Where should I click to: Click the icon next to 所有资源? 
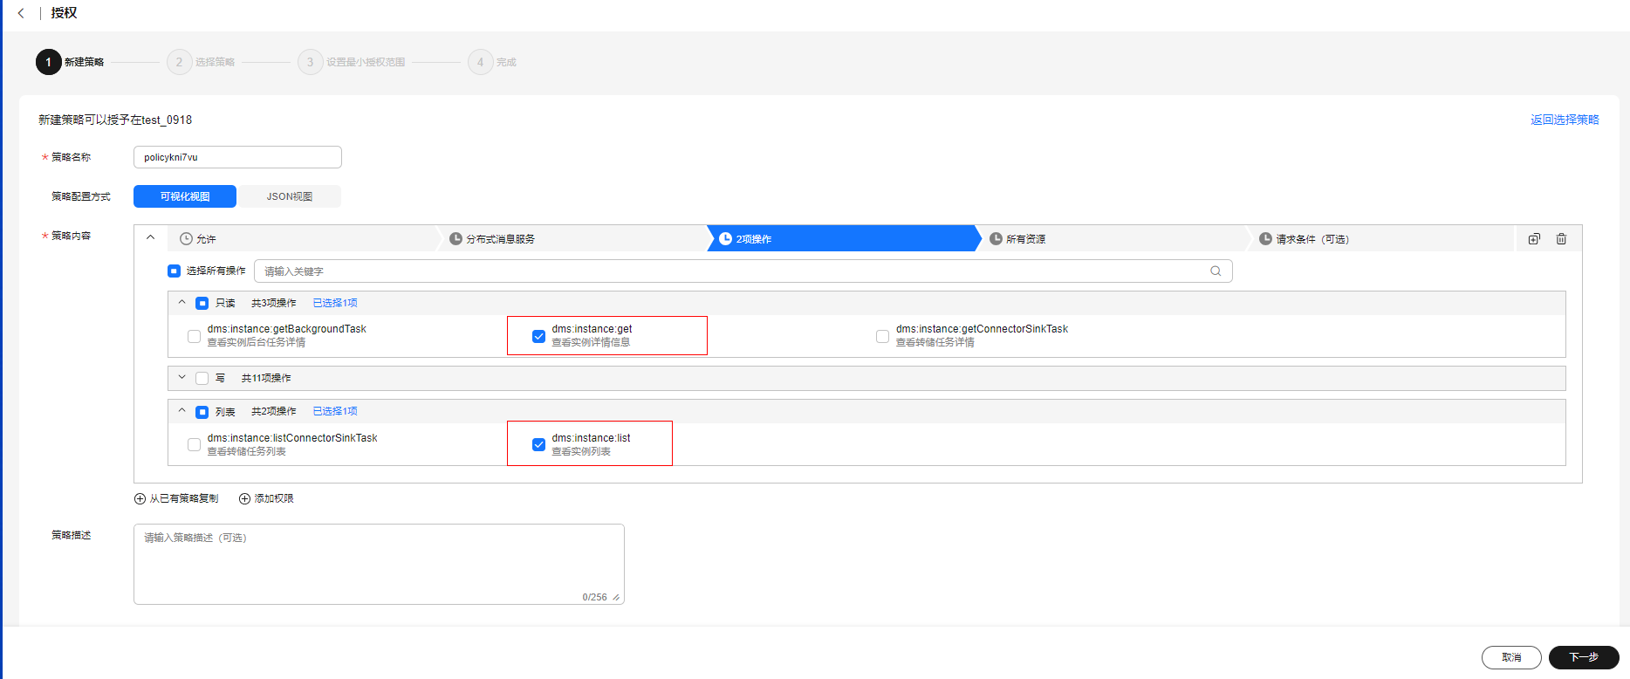pos(996,239)
